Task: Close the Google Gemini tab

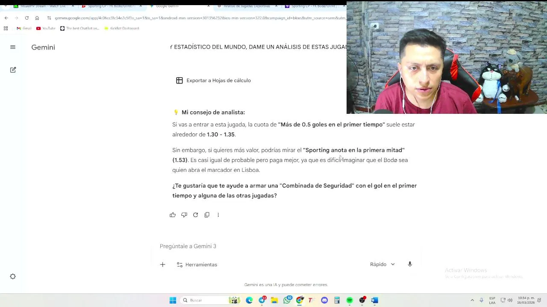Action: 209,6
